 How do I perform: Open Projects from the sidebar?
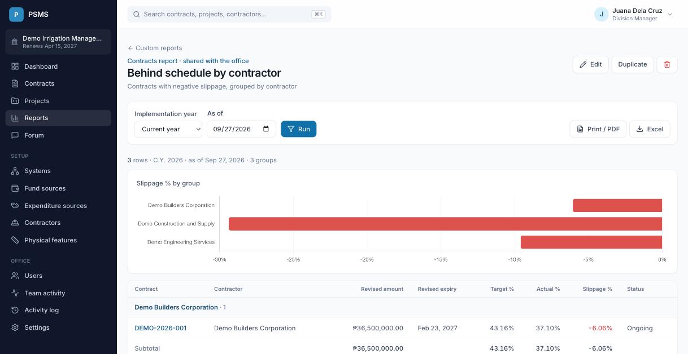click(x=58, y=101)
